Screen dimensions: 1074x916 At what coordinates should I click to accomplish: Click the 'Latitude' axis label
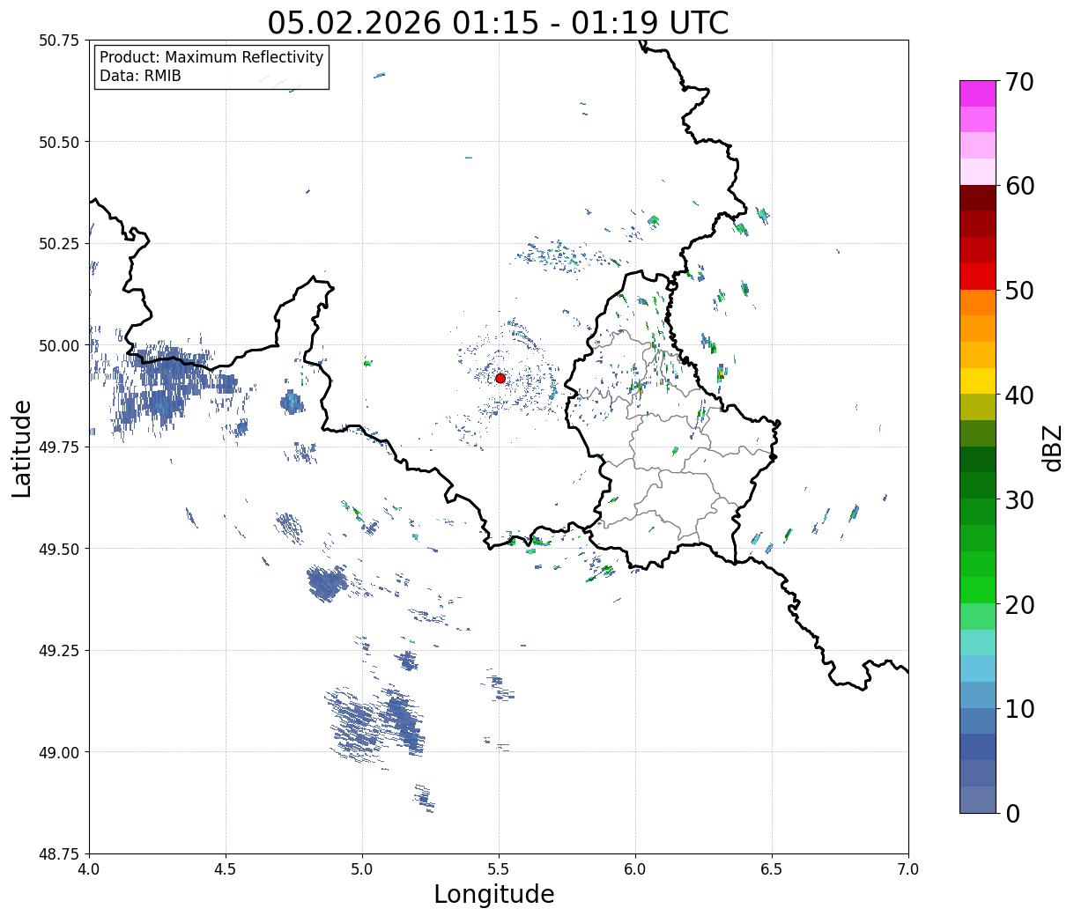pos(22,447)
